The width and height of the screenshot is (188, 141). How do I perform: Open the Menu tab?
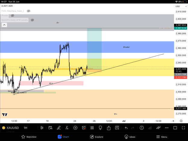click(162, 137)
